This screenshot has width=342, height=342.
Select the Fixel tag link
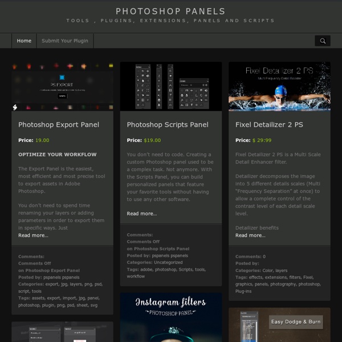[x=308, y=277]
